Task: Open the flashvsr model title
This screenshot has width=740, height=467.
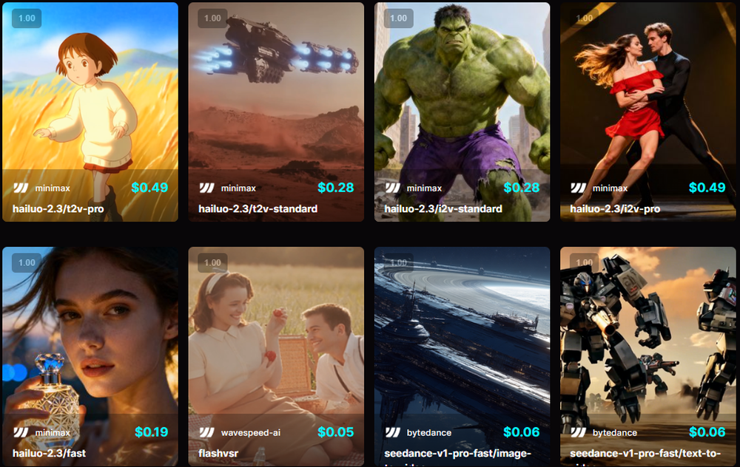Action: [x=218, y=454]
